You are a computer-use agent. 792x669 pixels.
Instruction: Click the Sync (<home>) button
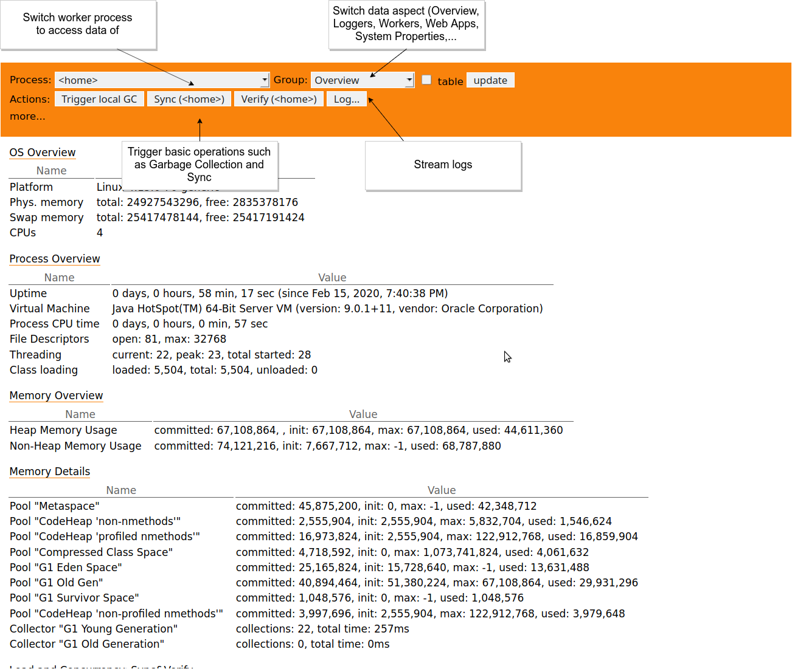pos(189,99)
